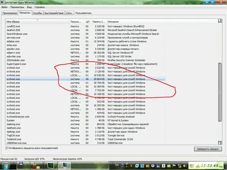
Task: Click the white B tray icon
Action: pos(163,166)
